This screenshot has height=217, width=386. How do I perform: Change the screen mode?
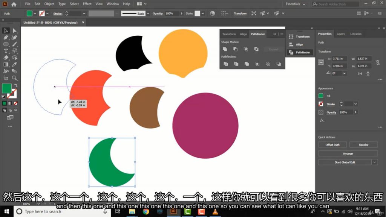point(10,117)
